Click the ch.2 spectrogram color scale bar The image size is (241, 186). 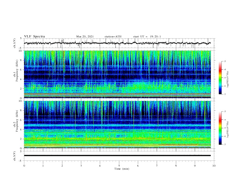pos(220,128)
